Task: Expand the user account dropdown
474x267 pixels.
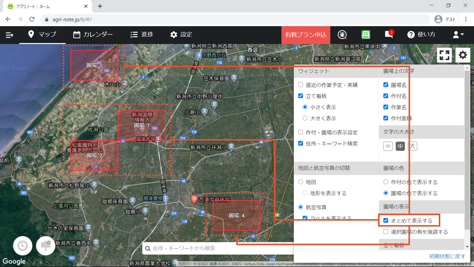Action: tap(458, 34)
